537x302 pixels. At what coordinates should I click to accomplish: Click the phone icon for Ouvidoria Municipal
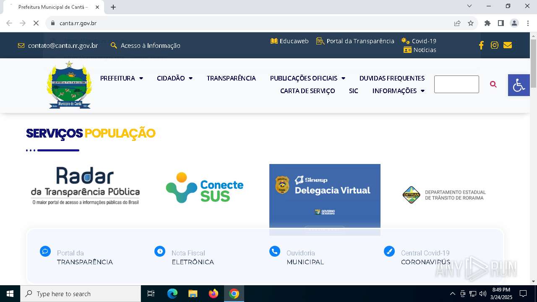pyautogui.click(x=275, y=251)
